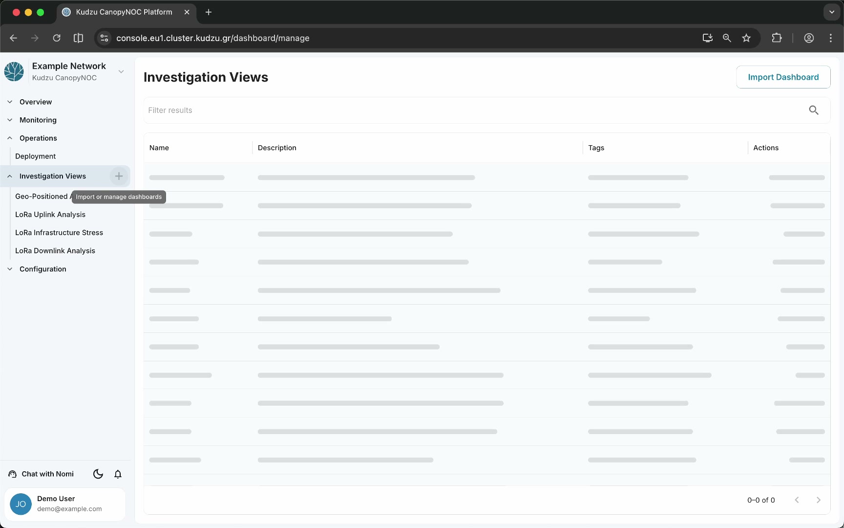Click demo@example.com email text
Viewport: 844px width, 528px height.
[69, 509]
